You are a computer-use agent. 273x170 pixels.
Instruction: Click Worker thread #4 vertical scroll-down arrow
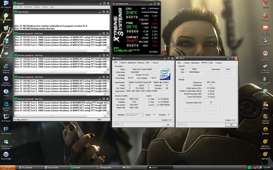(x=108, y=113)
